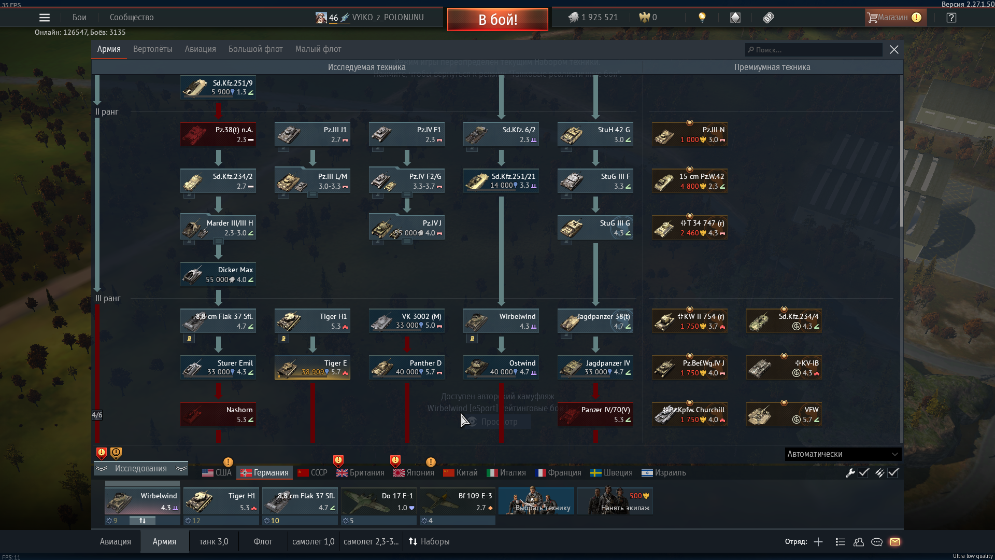The height and width of the screenshot is (560, 995).
Task: Expand the Pz.III L/M vehicle group
Action: pyautogui.click(x=312, y=195)
